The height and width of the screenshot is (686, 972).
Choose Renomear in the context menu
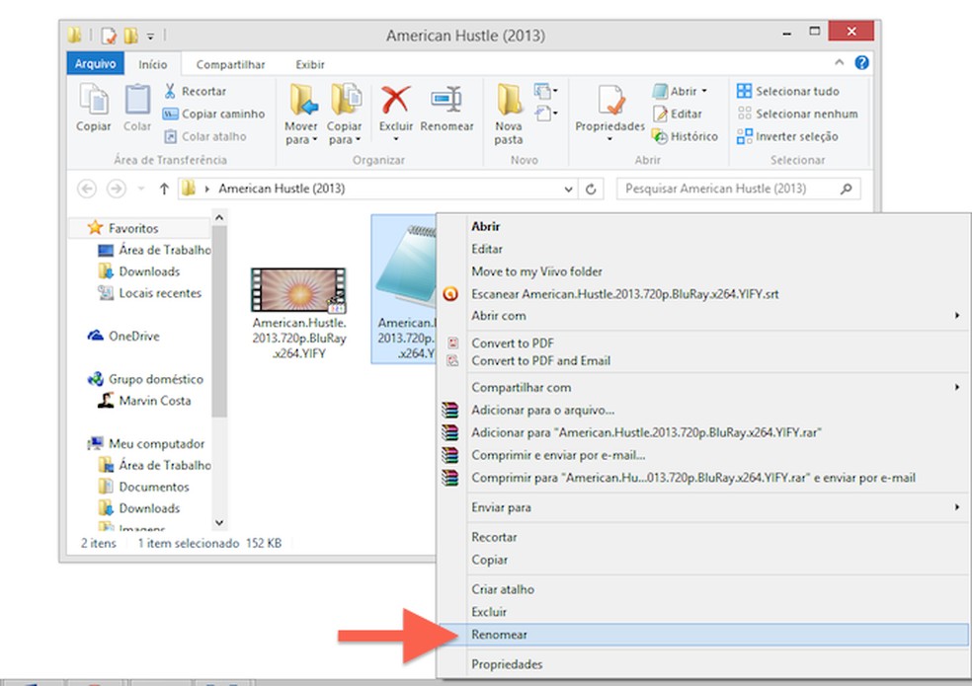(703, 635)
